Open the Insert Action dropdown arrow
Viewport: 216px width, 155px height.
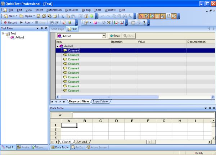point(99,22)
